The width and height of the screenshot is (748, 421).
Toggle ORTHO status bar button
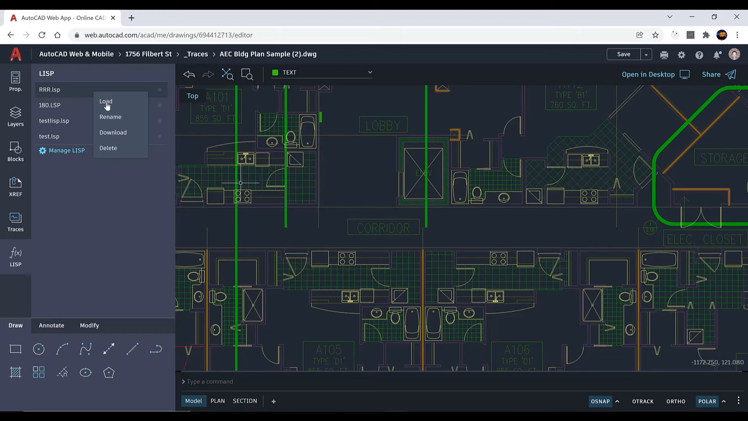pyautogui.click(x=676, y=401)
